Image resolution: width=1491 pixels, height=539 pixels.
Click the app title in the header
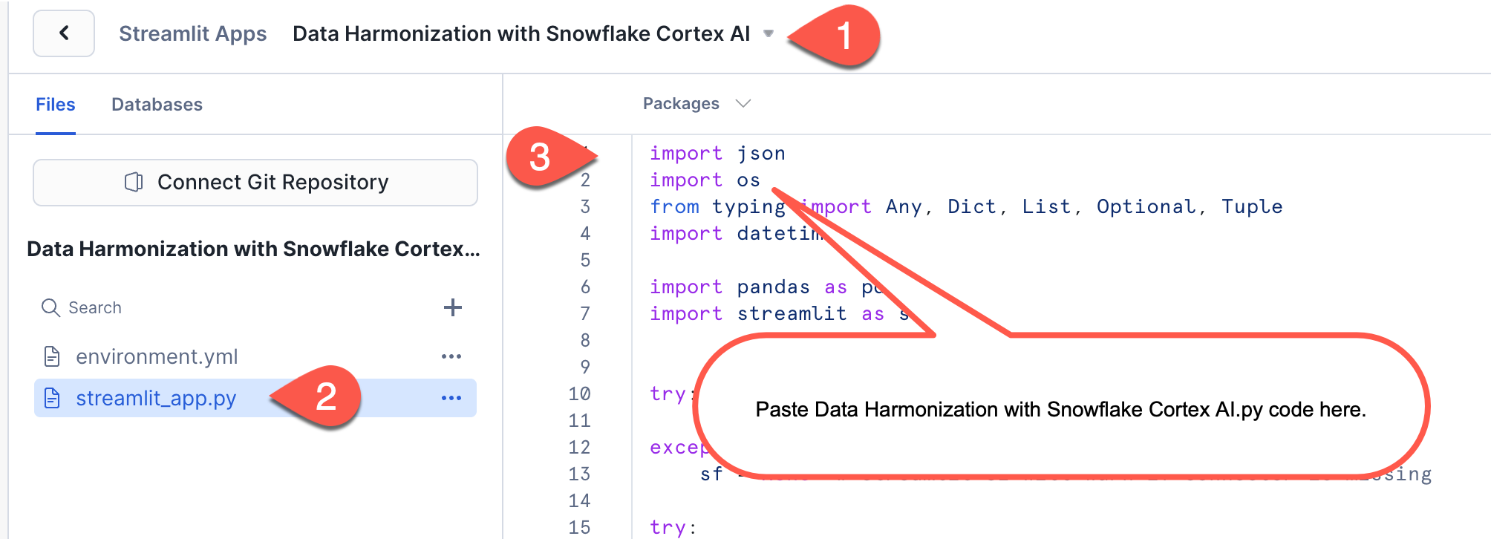(521, 33)
